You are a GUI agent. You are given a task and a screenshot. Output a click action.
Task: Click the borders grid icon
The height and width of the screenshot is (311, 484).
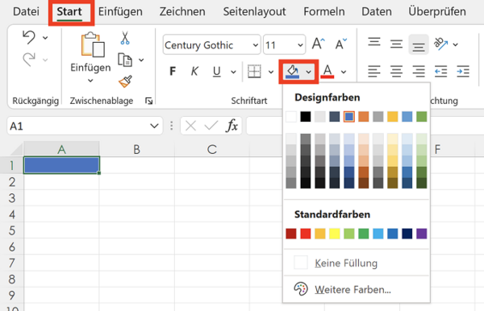[254, 72]
